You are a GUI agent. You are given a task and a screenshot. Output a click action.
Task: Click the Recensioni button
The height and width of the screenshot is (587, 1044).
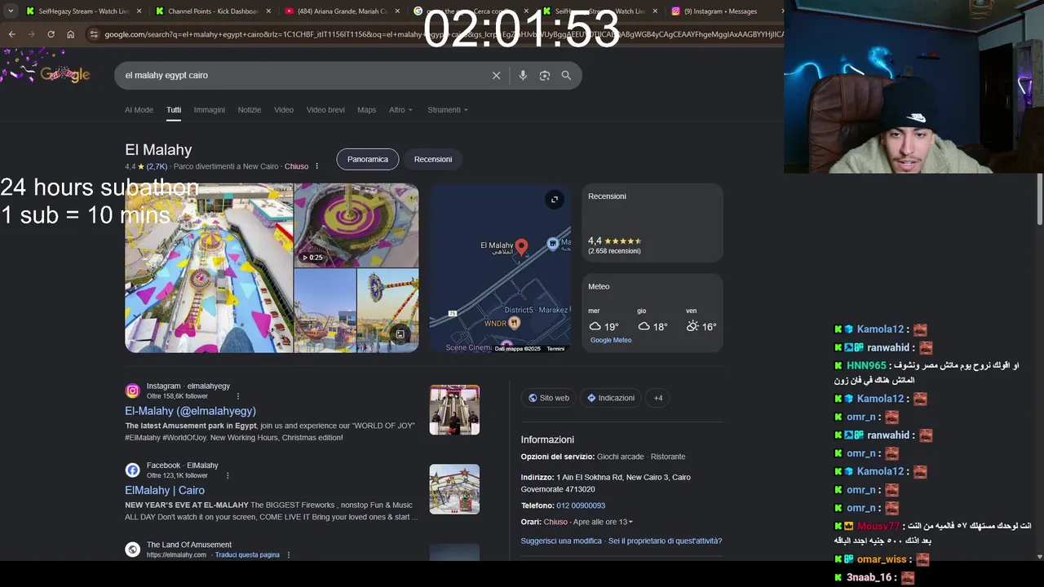[433, 159]
